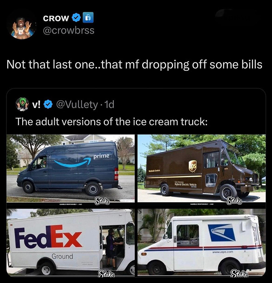This screenshot has height=283, width=272.
Task: Open CROW's profile avatar
Action: 22,27
